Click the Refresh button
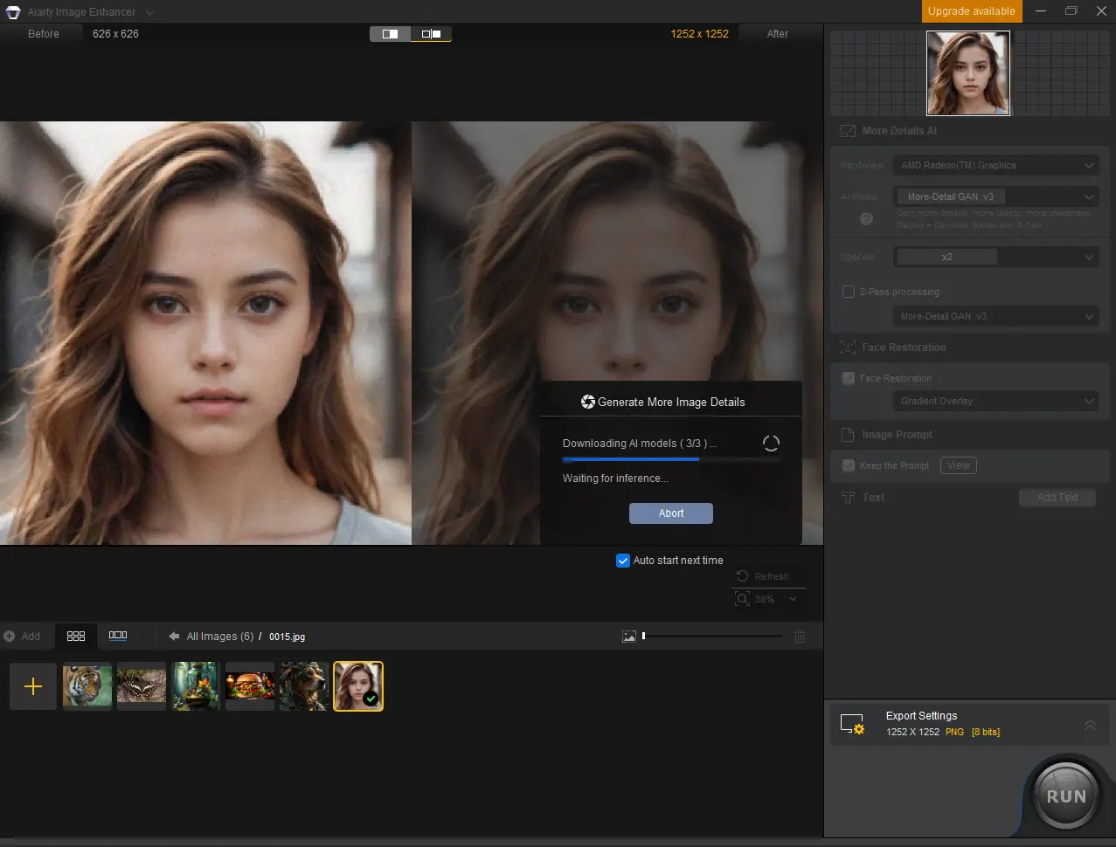Screen dimensions: 1116x847 [763, 576]
